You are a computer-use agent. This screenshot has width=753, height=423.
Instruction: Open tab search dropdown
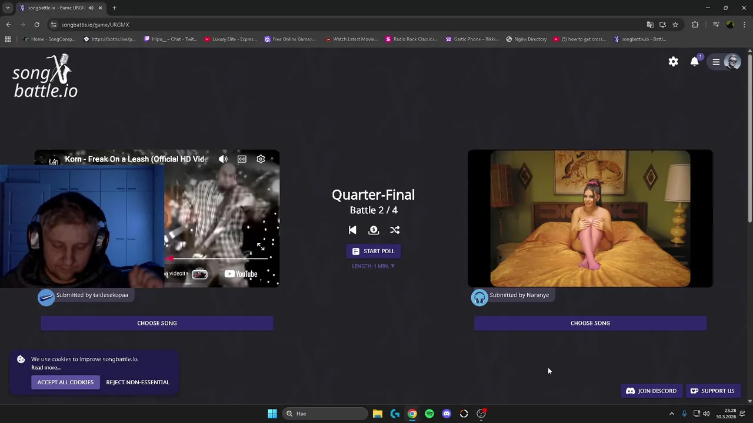[x=8, y=8]
